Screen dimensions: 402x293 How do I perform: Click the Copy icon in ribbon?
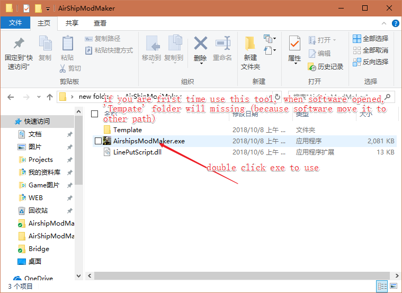pos(45,45)
